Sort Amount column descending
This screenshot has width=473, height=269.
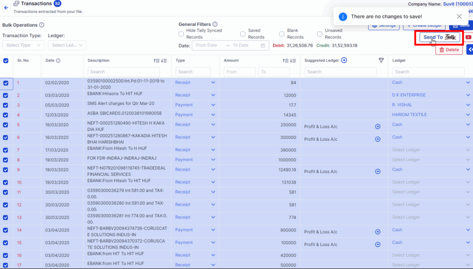tap(293, 61)
